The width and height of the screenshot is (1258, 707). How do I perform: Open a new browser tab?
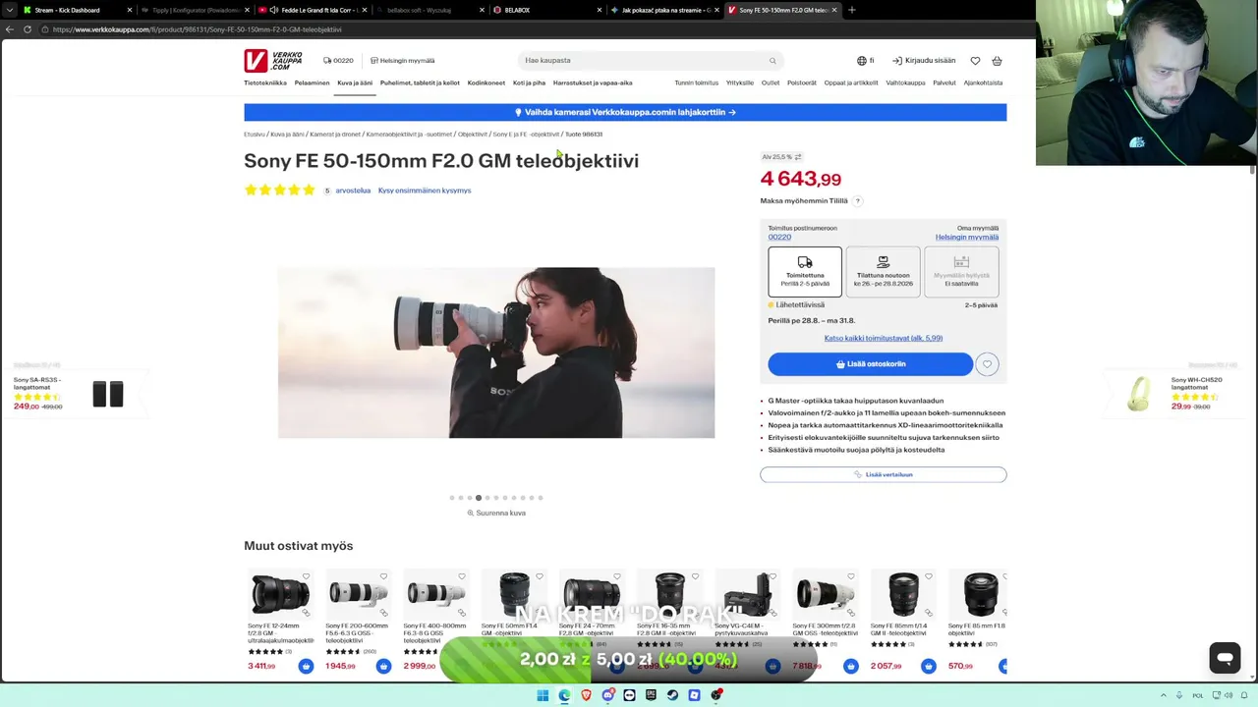point(851,10)
